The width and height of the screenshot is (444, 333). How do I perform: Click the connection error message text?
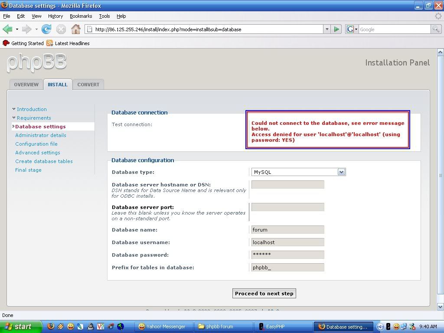pyautogui.click(x=328, y=131)
